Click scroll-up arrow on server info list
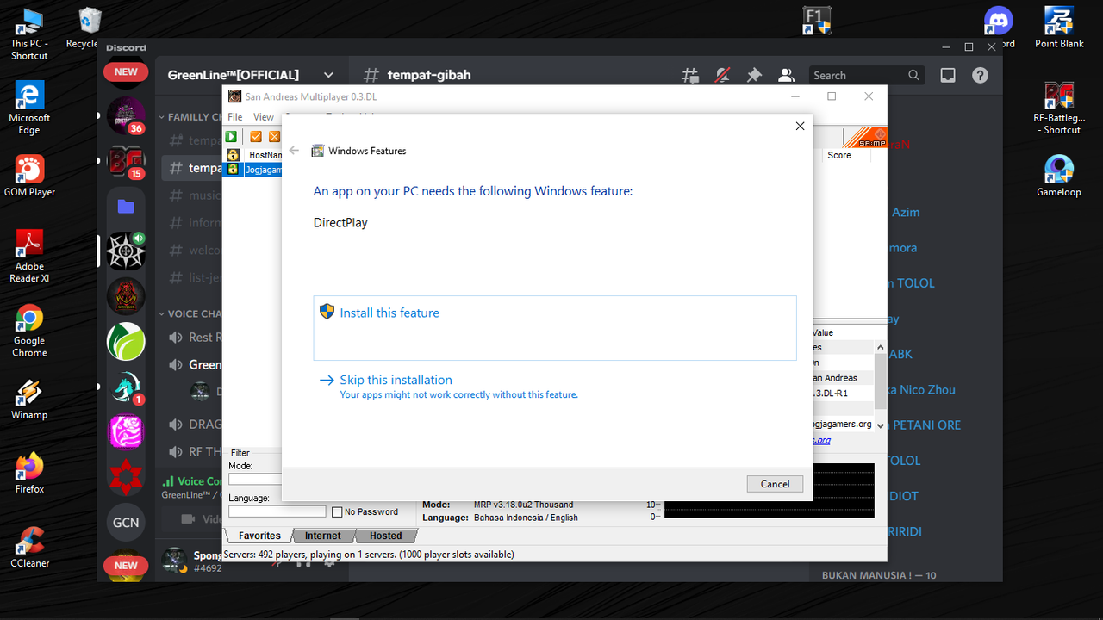The height and width of the screenshot is (620, 1103). pos(880,348)
